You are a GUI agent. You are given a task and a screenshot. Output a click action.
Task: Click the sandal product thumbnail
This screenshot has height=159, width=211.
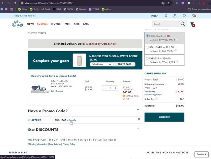click(40, 89)
